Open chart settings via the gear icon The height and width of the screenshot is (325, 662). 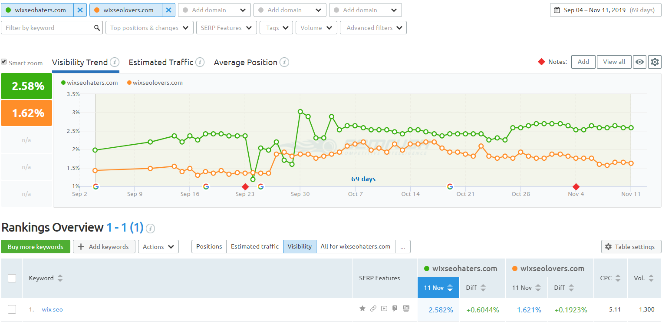(655, 62)
